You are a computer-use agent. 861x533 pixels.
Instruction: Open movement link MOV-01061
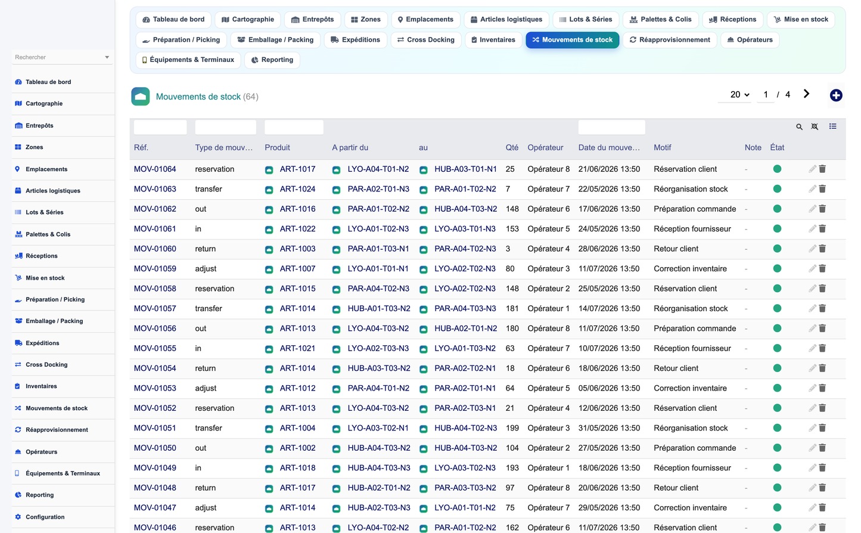tap(155, 229)
